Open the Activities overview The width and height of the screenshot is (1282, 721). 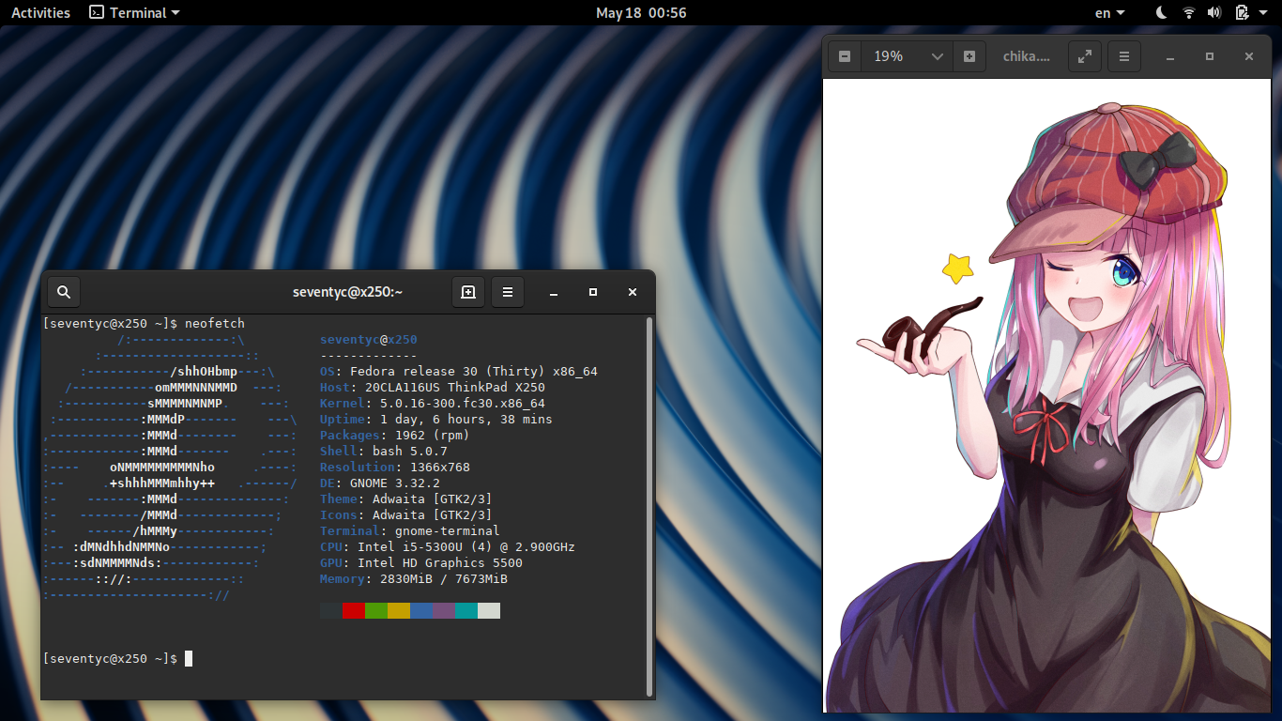pos(40,12)
